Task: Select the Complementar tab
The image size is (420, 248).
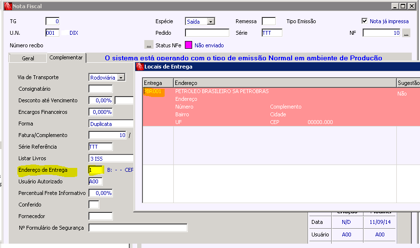Action: pos(66,57)
